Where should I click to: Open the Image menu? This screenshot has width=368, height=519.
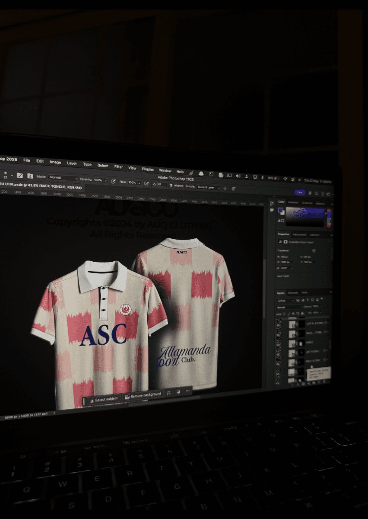pyautogui.click(x=55, y=162)
